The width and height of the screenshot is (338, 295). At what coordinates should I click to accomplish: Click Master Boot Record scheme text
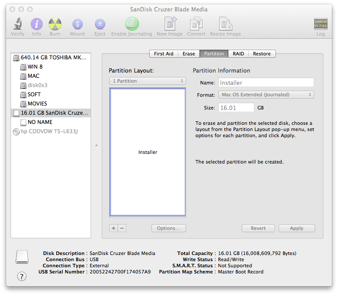[241, 272]
